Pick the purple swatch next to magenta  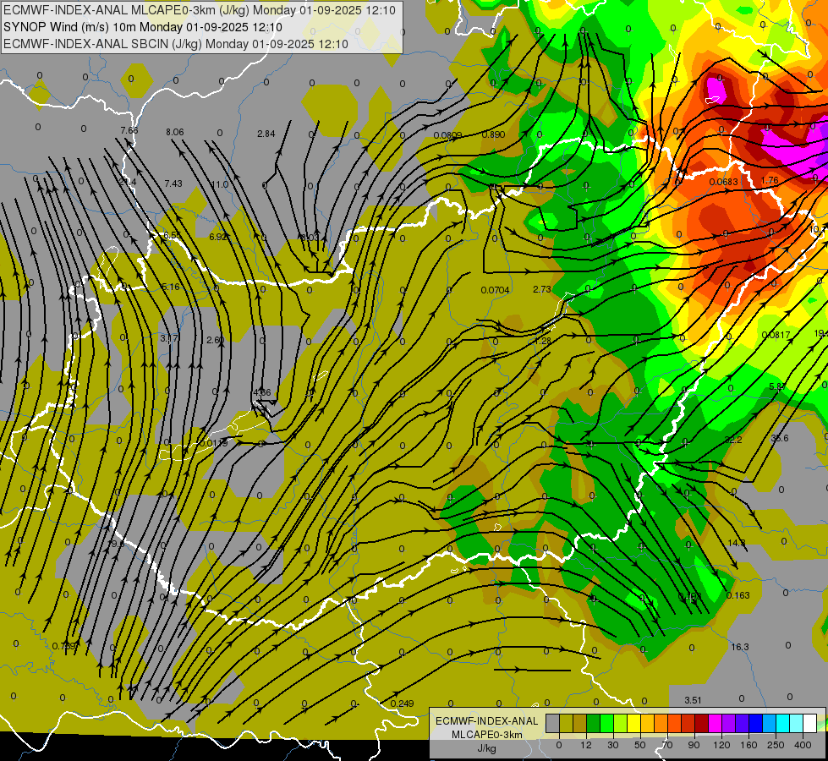[x=729, y=724]
